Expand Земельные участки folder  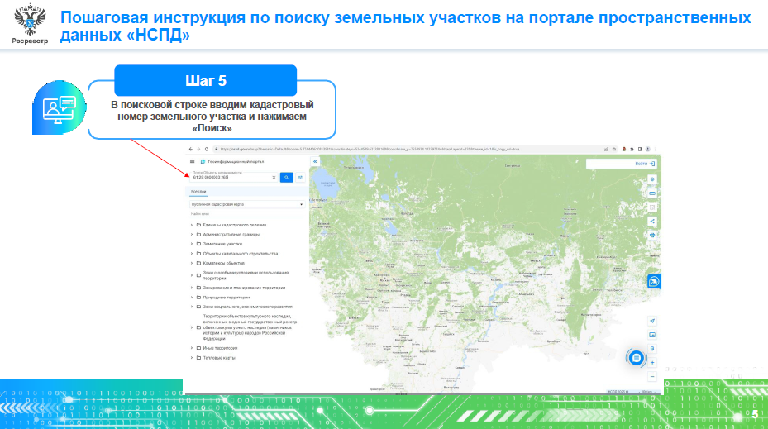192,244
